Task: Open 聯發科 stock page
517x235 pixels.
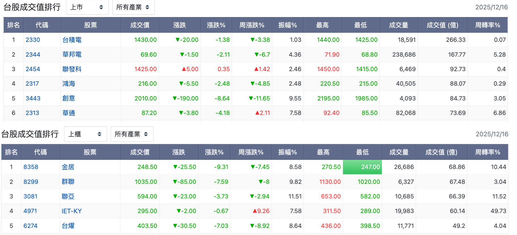Action: [x=72, y=69]
